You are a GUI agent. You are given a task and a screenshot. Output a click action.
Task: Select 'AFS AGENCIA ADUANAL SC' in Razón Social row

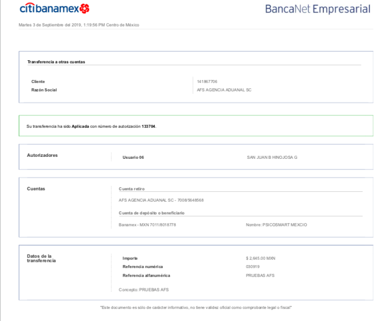224,90
